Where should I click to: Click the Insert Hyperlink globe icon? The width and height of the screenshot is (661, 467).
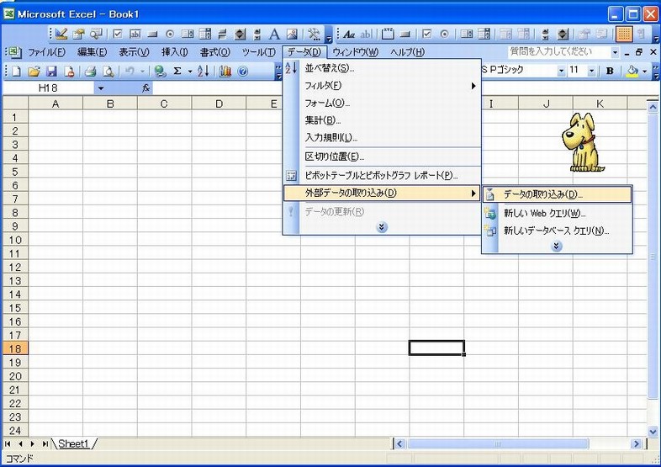(x=160, y=72)
